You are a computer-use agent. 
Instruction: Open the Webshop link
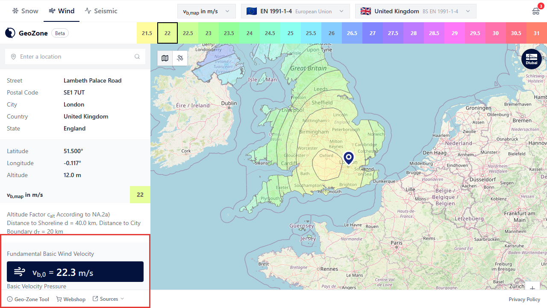coord(71,299)
